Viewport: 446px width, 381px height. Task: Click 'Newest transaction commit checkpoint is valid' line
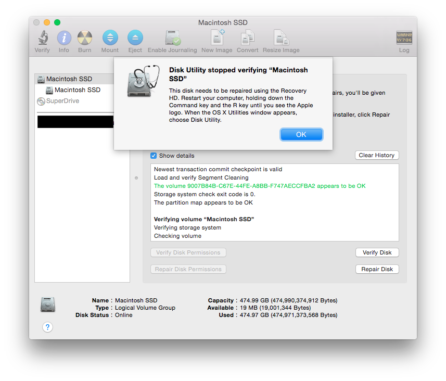click(x=218, y=169)
